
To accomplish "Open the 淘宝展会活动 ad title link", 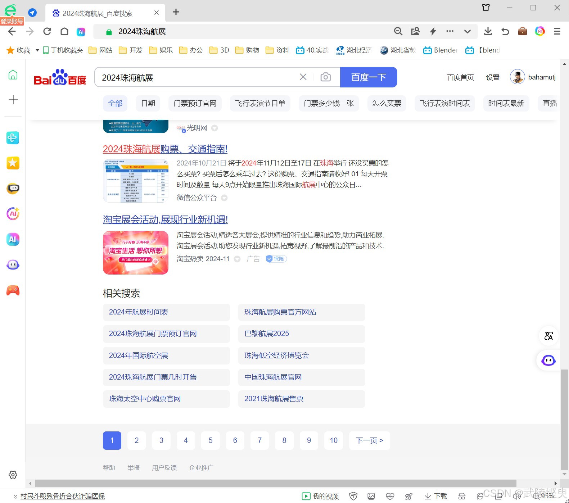I will [x=166, y=219].
